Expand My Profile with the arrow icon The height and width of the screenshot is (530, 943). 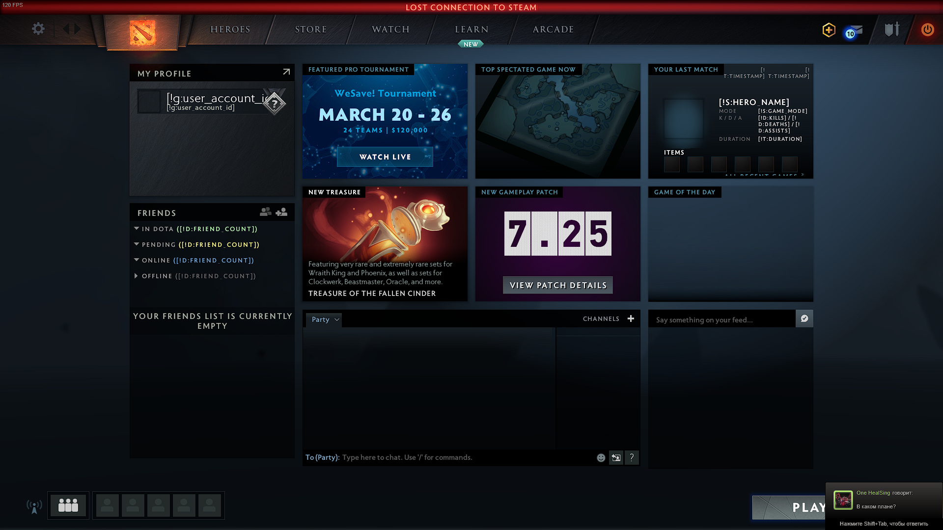pos(286,72)
